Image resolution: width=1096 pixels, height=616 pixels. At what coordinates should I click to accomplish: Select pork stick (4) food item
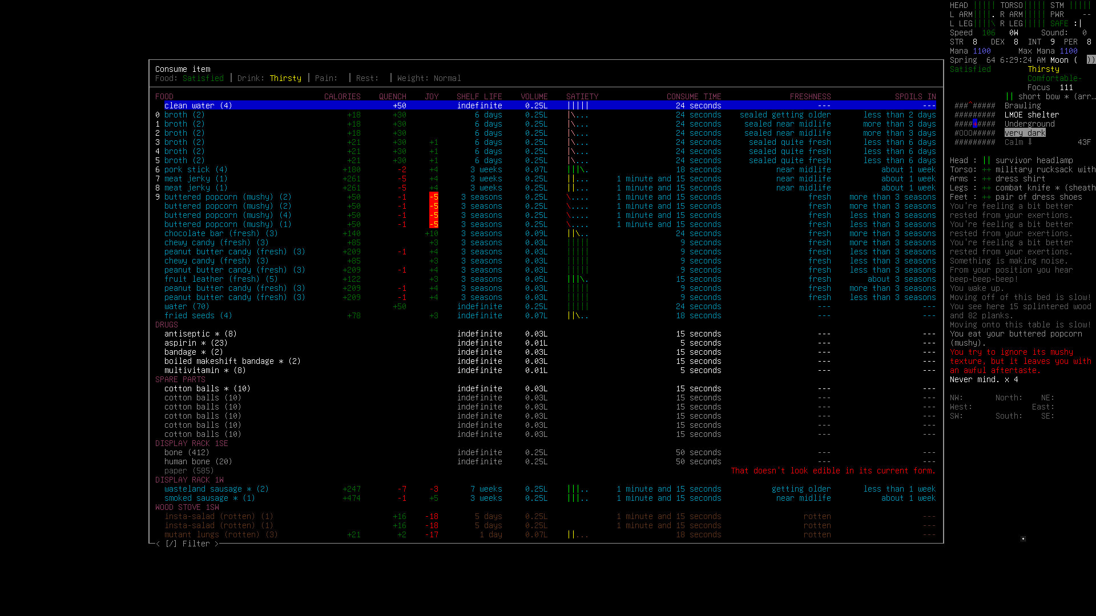195,169
